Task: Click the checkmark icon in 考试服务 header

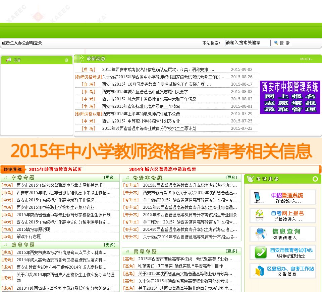Action: [x=251, y=179]
